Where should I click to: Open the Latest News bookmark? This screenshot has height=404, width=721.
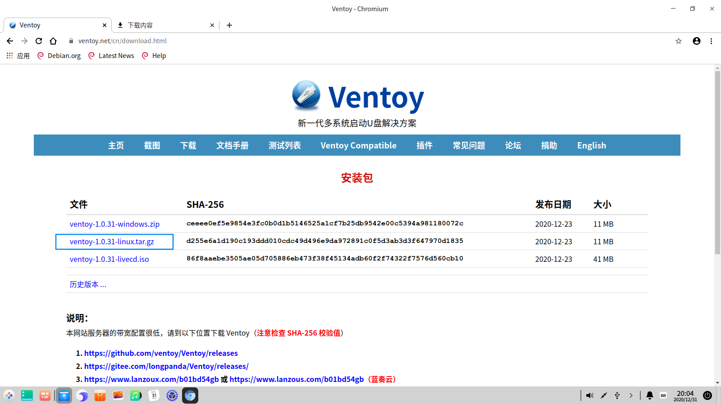point(111,56)
